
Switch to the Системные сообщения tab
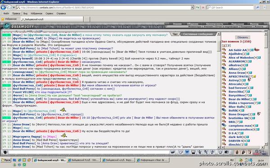(x=198, y=34)
